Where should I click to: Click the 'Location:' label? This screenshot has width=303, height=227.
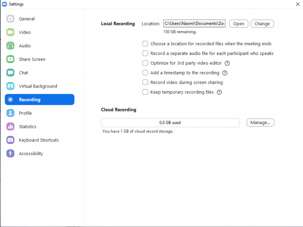tap(151, 24)
